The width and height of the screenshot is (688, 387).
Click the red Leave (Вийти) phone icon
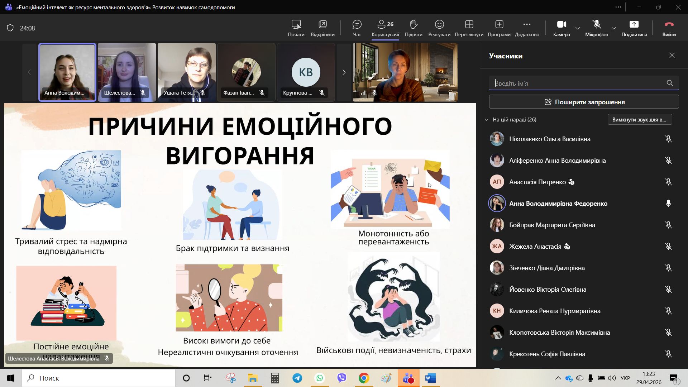[x=669, y=25]
